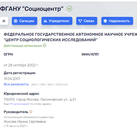Click verified checkmark next to ФГАНУ "Социоцентр"
The width and height of the screenshot is (137, 128).
click(69, 9)
